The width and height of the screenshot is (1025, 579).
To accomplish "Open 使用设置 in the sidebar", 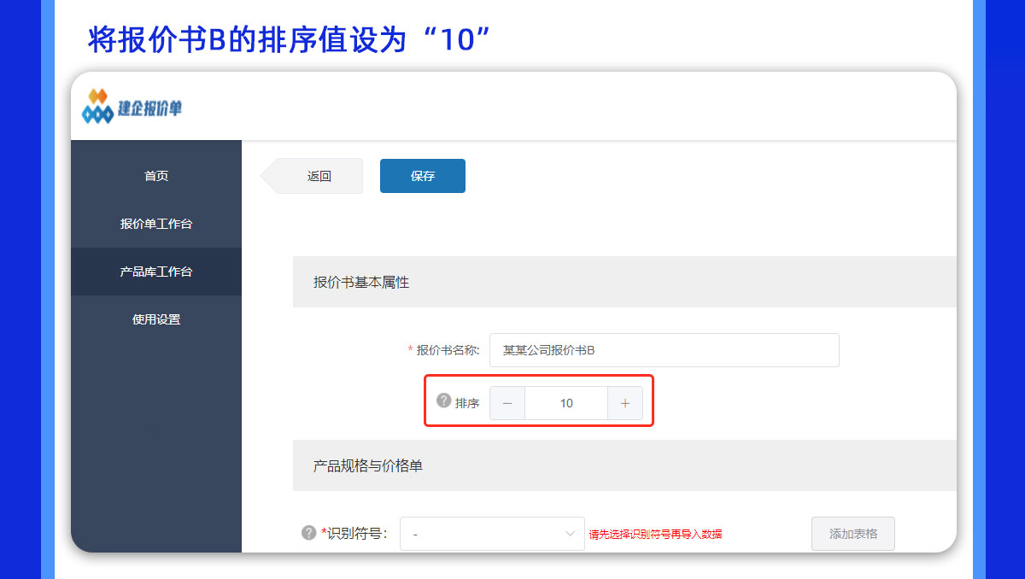I will coord(156,319).
